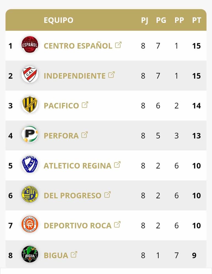Click the Centro Español team logo
The height and width of the screenshot is (274, 212).
30,45
